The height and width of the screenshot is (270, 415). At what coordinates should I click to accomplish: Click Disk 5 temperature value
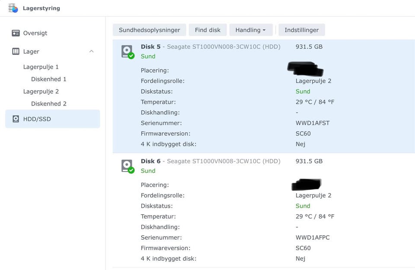point(315,102)
